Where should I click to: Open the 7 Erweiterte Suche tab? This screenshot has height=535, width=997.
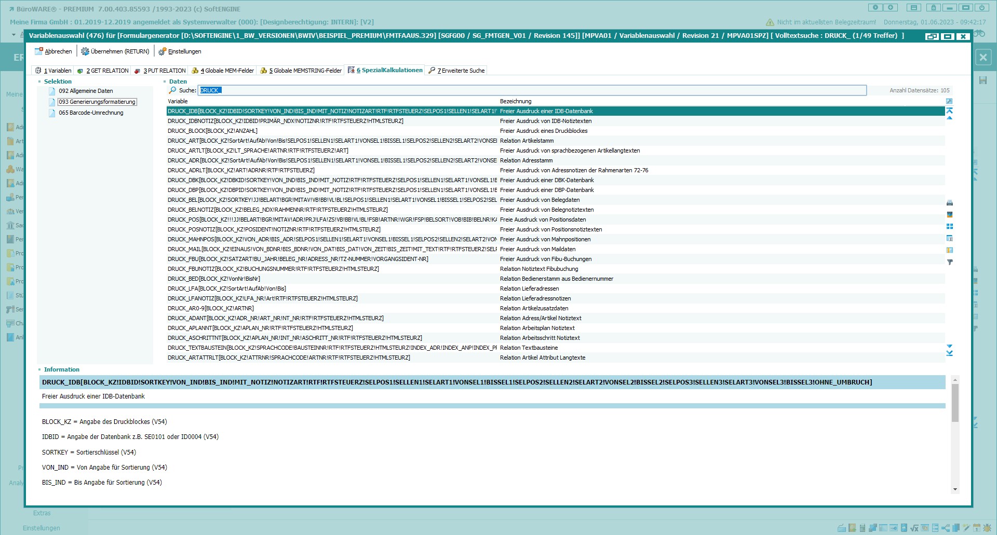[456, 71]
